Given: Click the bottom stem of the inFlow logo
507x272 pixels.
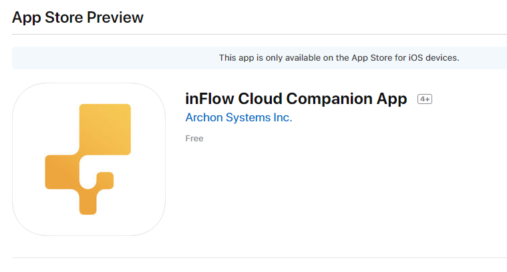Looking at the screenshot, I should click(x=88, y=201).
